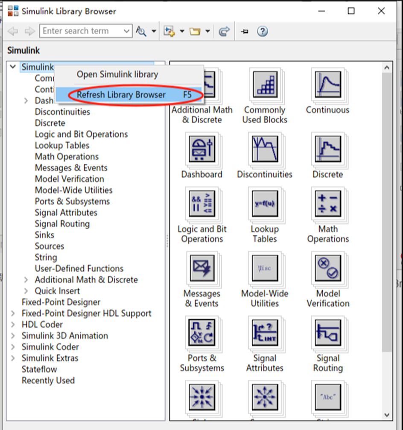The image size is (403, 430).
Task: Select Sinks in the tree
Action: (x=44, y=235)
